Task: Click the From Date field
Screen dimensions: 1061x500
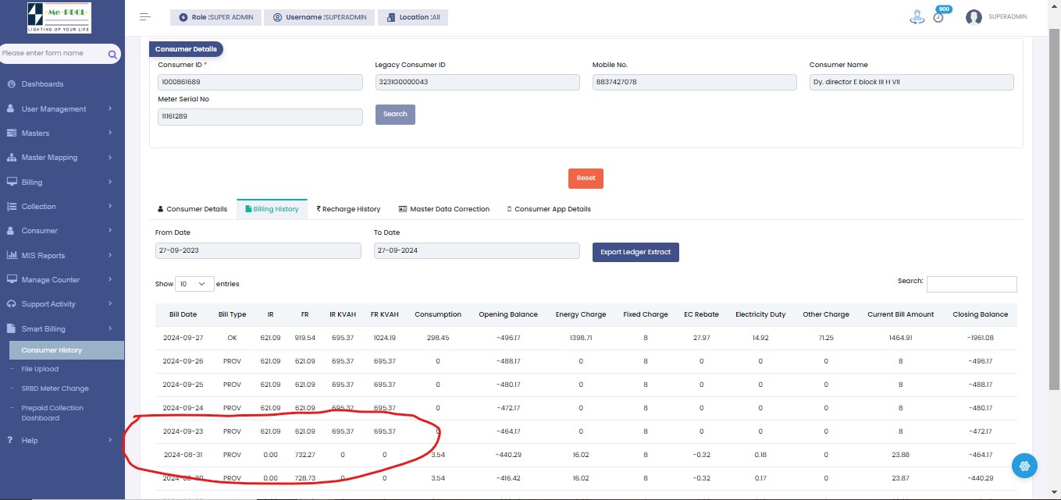Action: pyautogui.click(x=258, y=250)
